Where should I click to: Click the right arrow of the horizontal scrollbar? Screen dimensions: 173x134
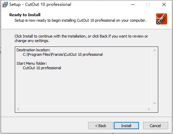click(149, 109)
